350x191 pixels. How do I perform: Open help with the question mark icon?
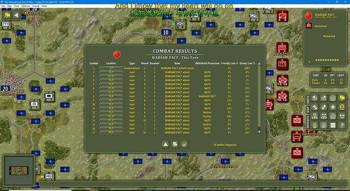342,125
